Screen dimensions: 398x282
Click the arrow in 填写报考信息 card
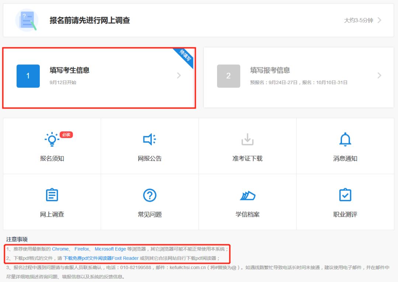pos(380,75)
